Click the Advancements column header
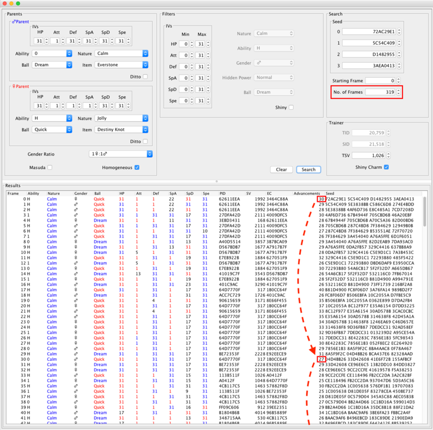Image resolution: width=433 pixels, height=430 pixels. [307, 193]
